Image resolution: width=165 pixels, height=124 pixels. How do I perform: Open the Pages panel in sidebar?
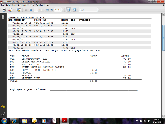tap(3, 17)
